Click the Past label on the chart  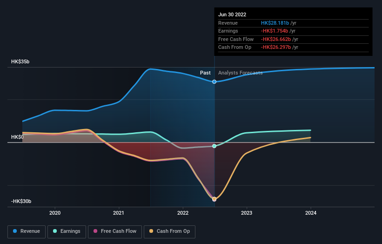205,73
